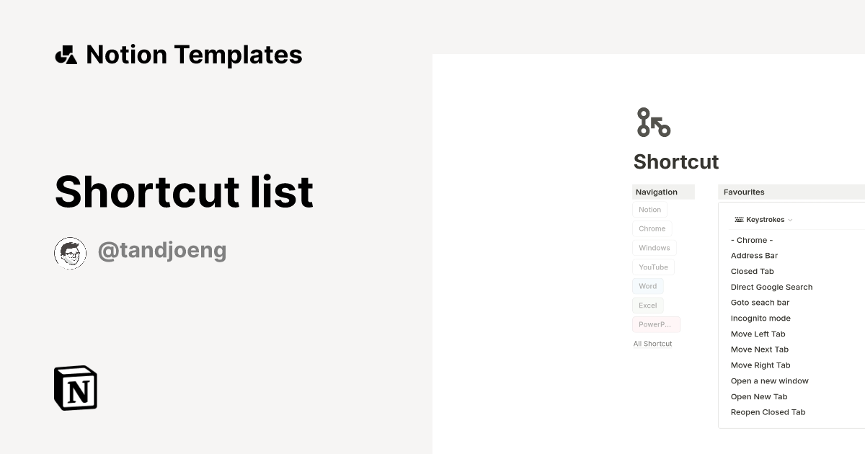The image size is (865, 454).
Task: Open the All Shortcut link
Action: pyautogui.click(x=652, y=344)
